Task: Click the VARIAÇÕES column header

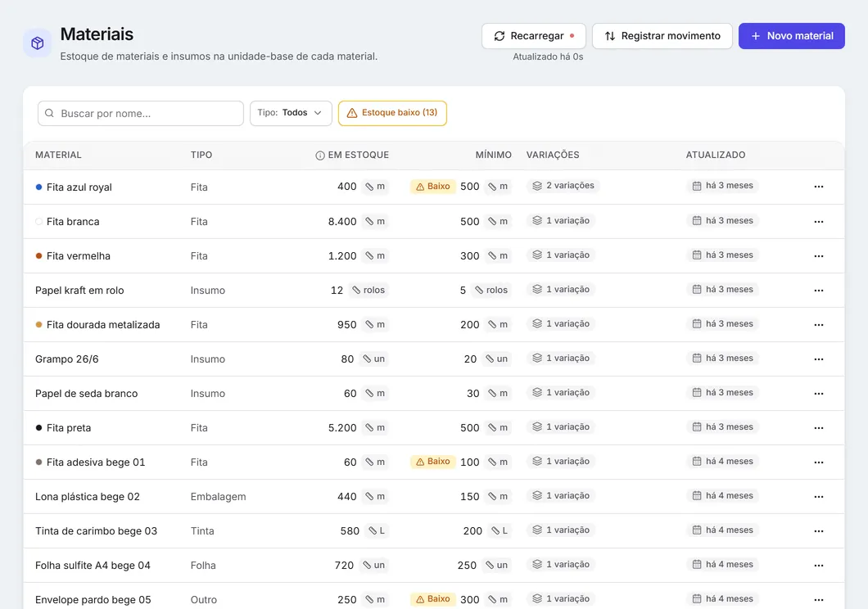Action: pos(553,156)
